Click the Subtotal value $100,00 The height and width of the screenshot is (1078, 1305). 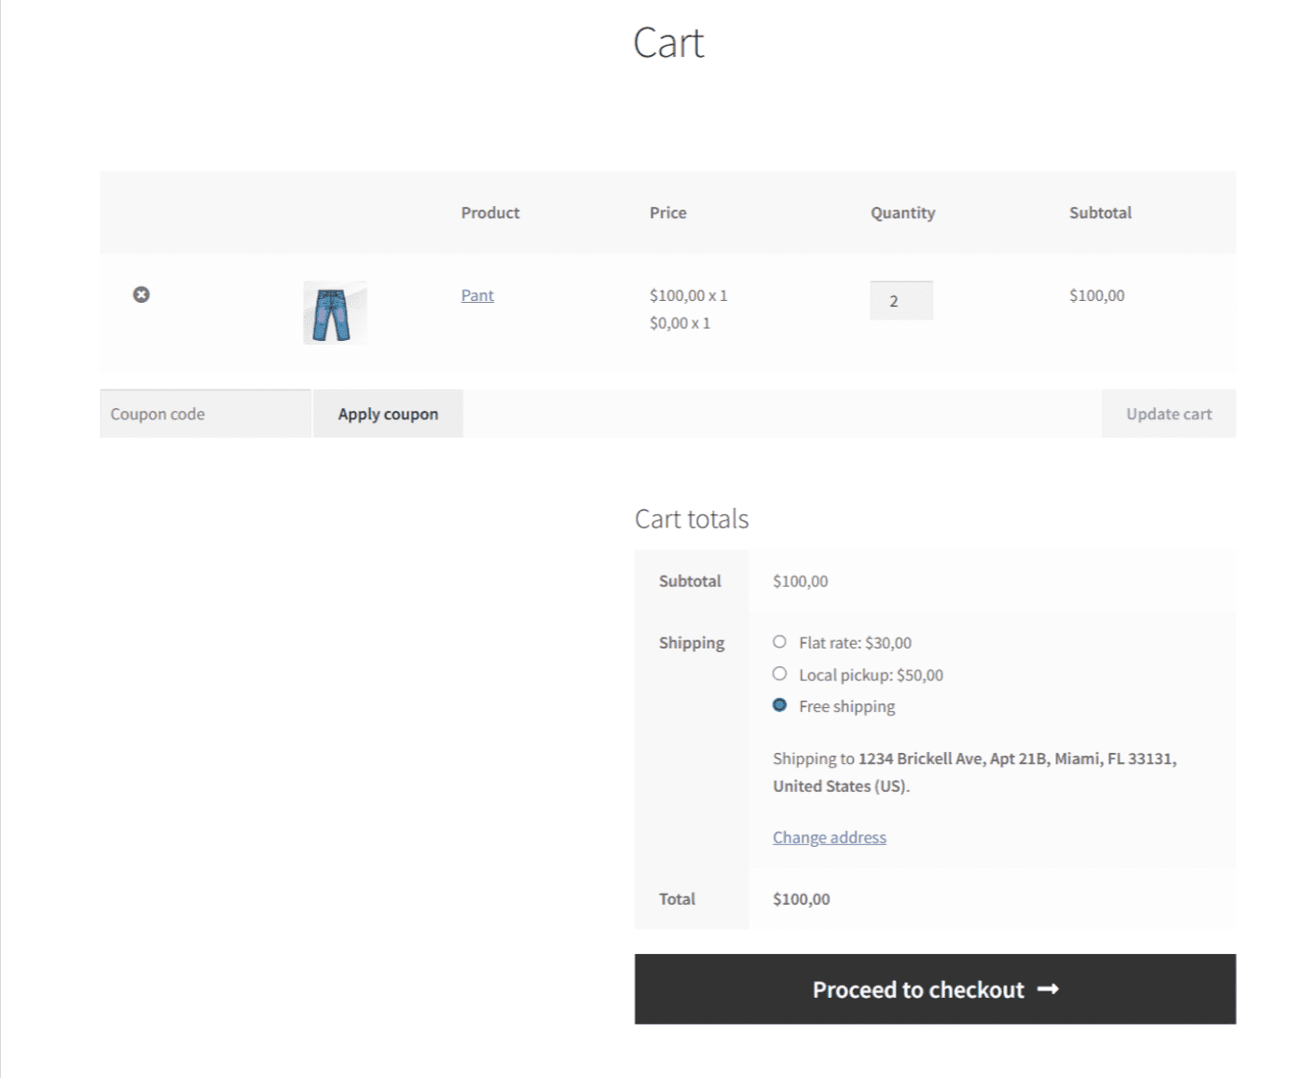[800, 580]
